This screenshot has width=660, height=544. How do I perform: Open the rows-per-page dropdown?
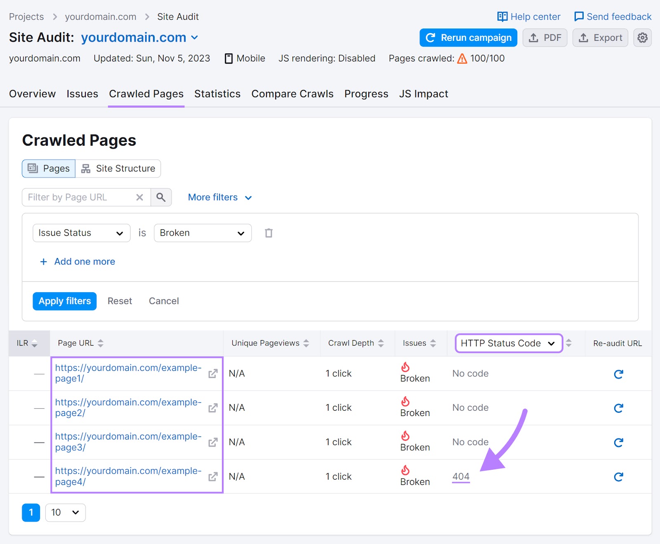click(65, 512)
